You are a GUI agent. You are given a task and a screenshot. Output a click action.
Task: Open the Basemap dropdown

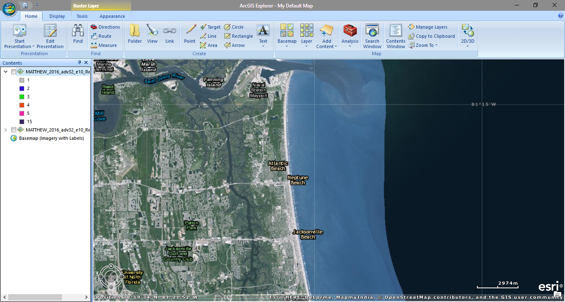point(287,46)
